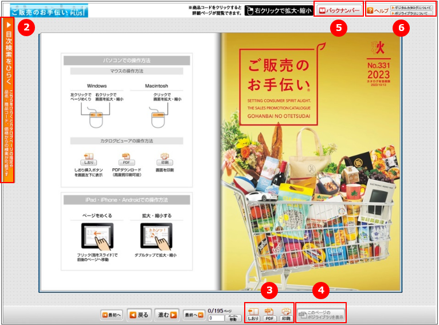This screenshot has height=325, width=439.
Task: Click the page number input field
Action: pyautogui.click(x=216, y=318)
